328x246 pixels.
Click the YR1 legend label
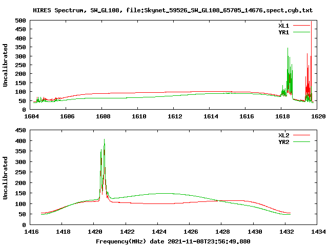click(x=284, y=31)
